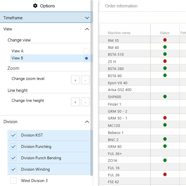The height and width of the screenshot is (186, 186).
Task: Uncheck Division Punching checkbox
Action: point(13,147)
